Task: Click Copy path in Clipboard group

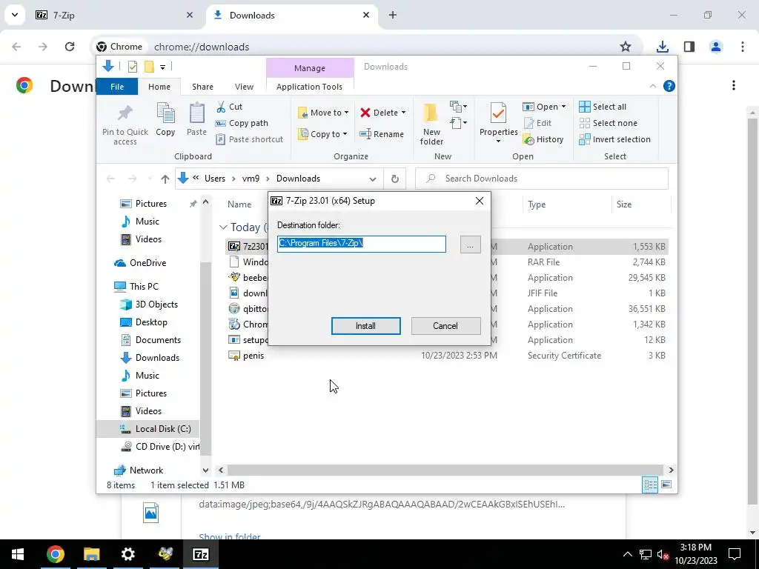Action: point(242,123)
